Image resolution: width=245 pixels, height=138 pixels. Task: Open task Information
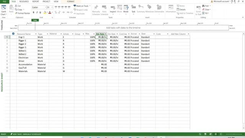point(171,9)
